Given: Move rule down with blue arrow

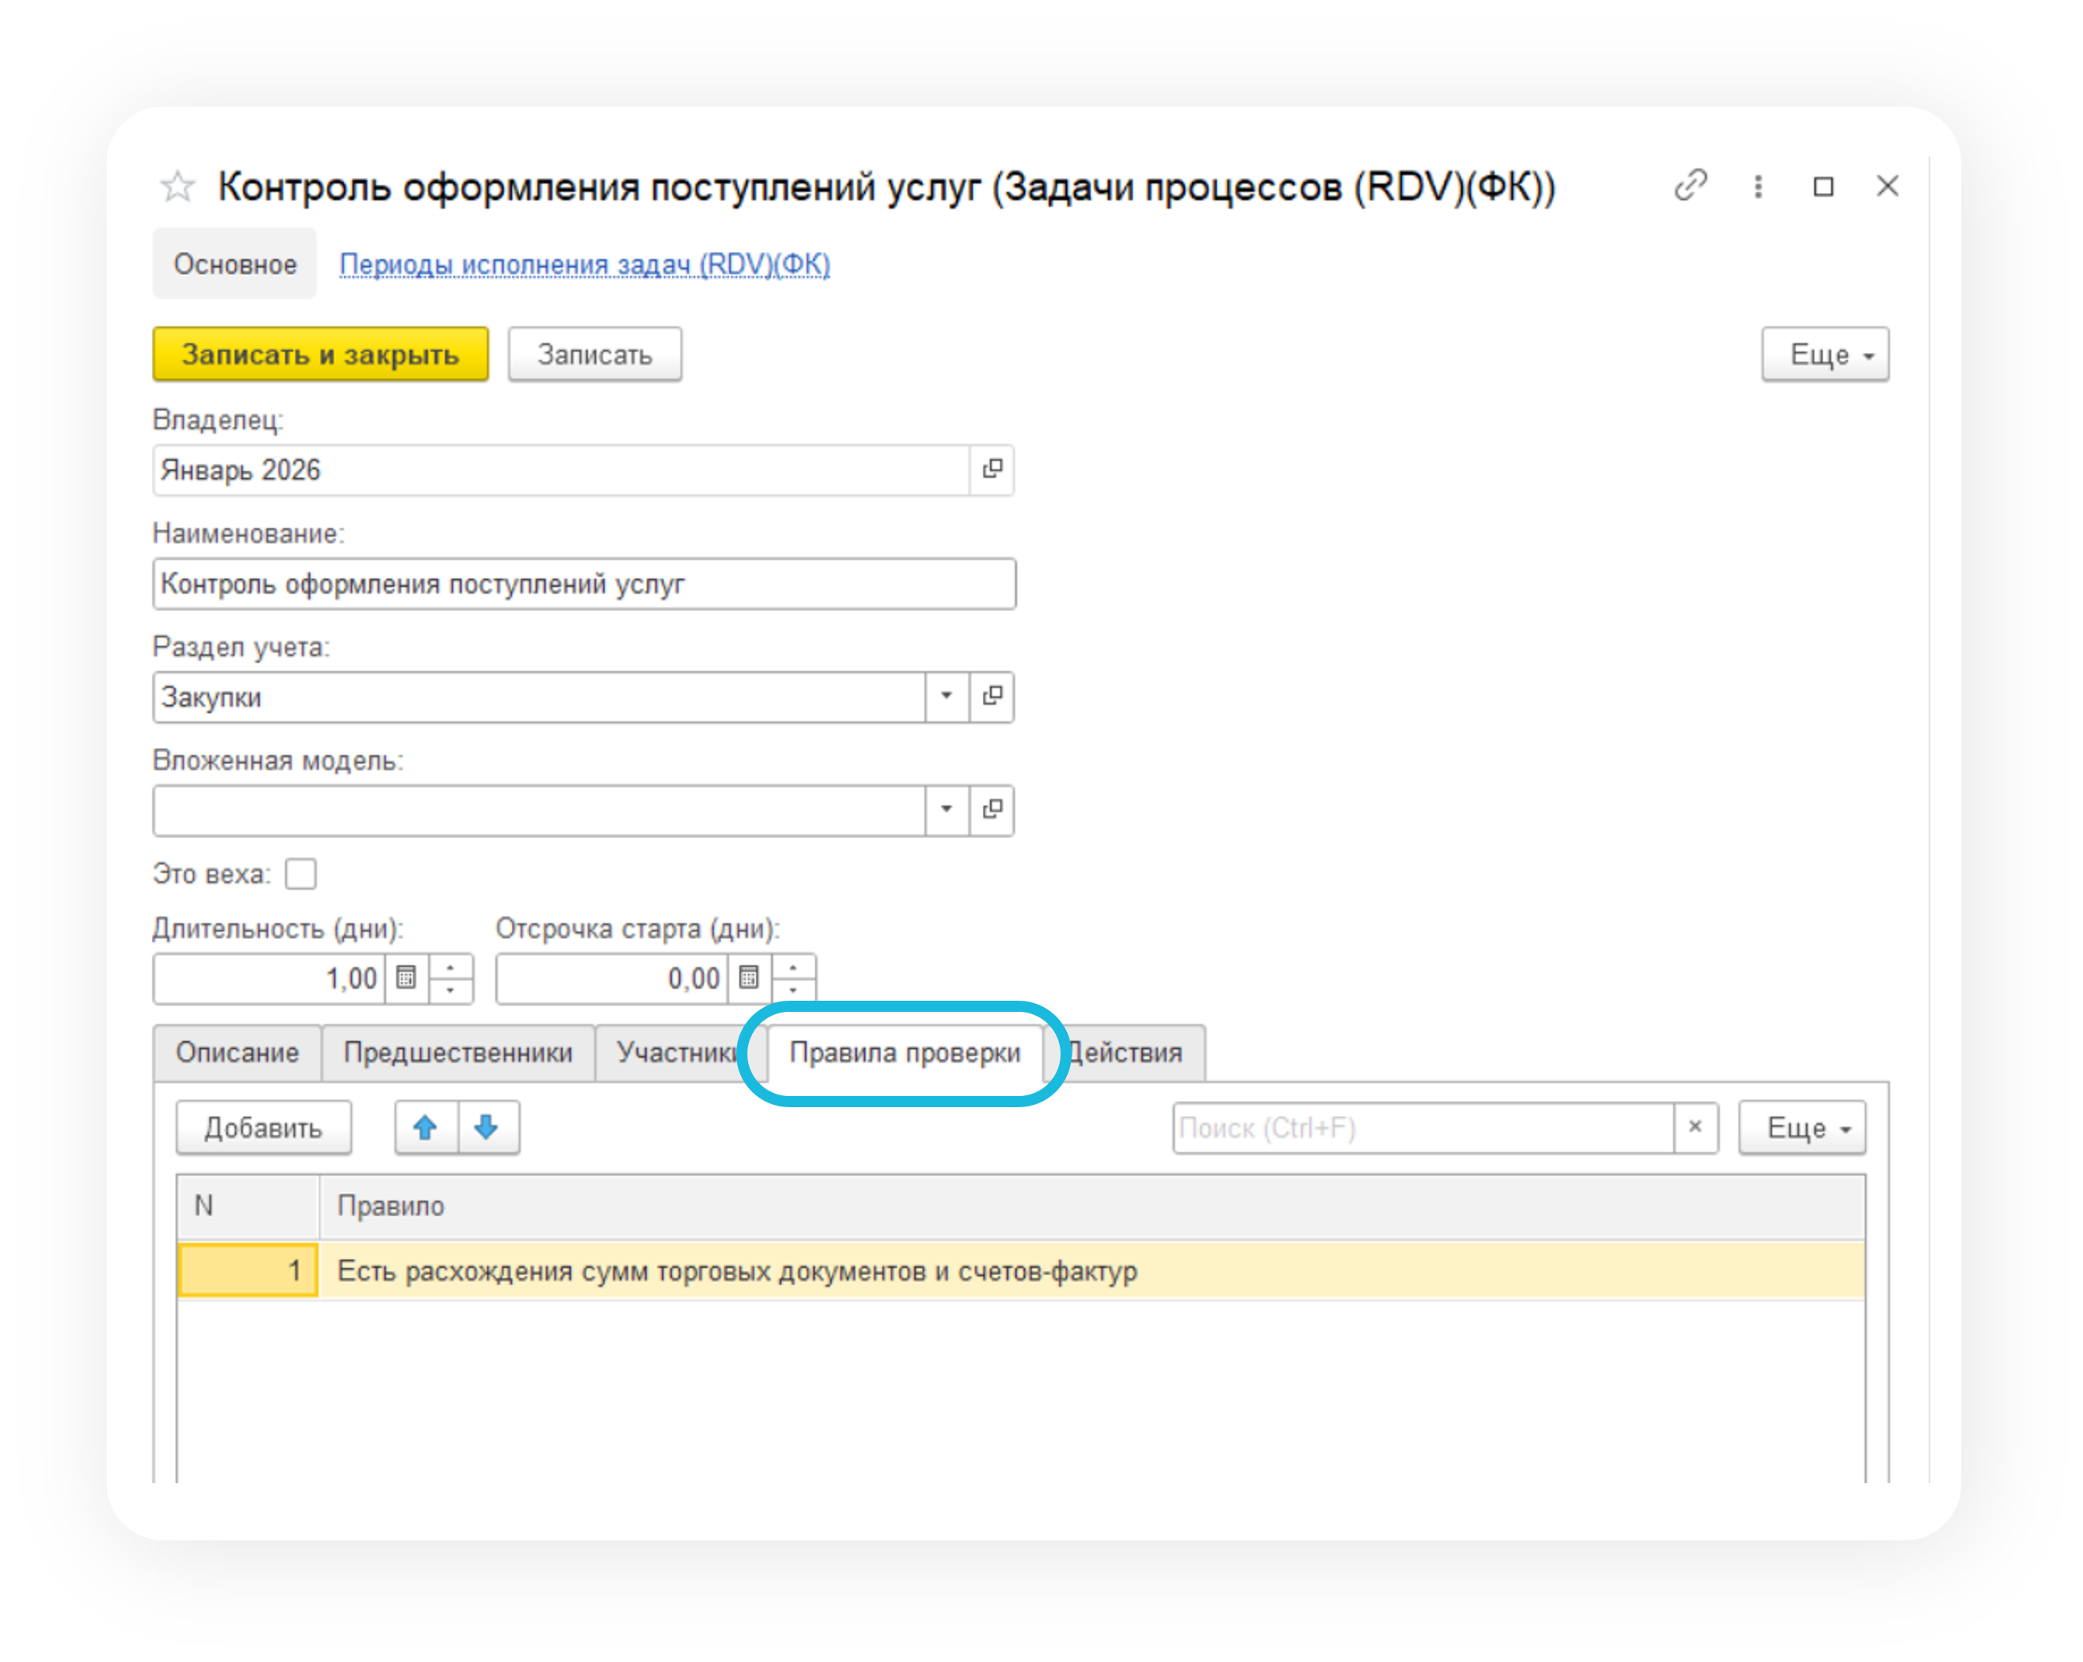Looking at the screenshot, I should (487, 1127).
